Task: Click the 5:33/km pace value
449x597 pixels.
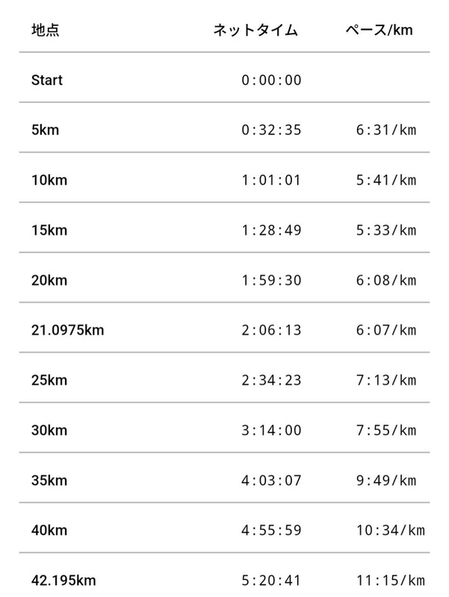Action: point(385,230)
